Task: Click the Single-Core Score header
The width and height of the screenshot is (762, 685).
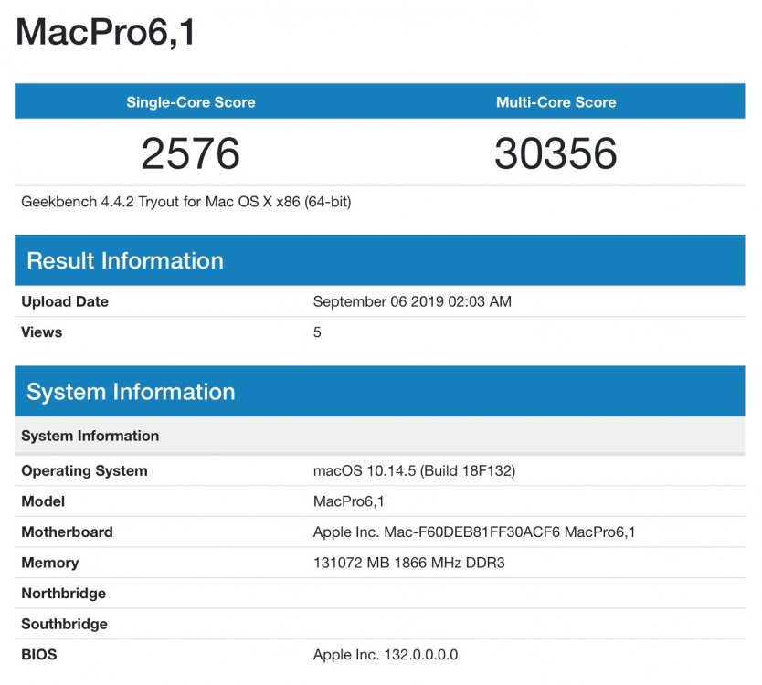Action: tap(190, 102)
